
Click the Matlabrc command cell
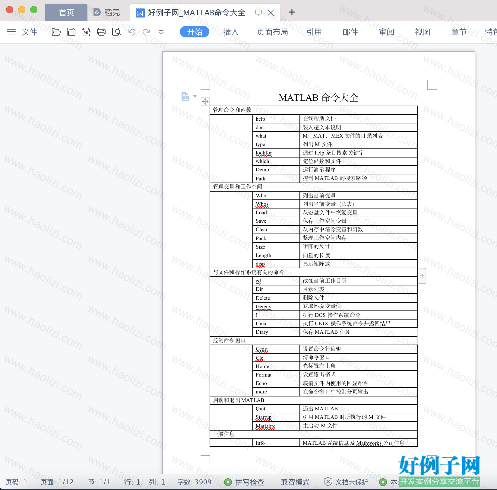(x=276, y=426)
